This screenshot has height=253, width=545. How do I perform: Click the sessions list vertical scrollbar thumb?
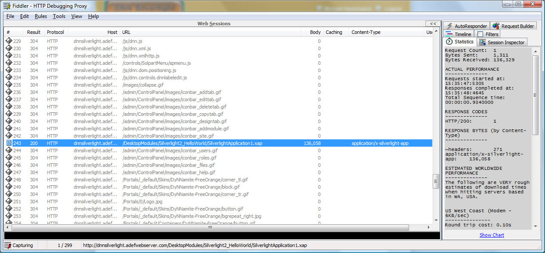436,181
